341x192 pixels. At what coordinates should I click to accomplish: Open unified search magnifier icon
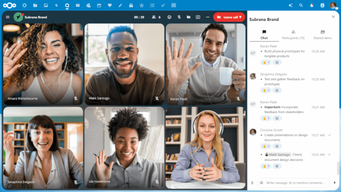pyautogui.click(x=301, y=5)
